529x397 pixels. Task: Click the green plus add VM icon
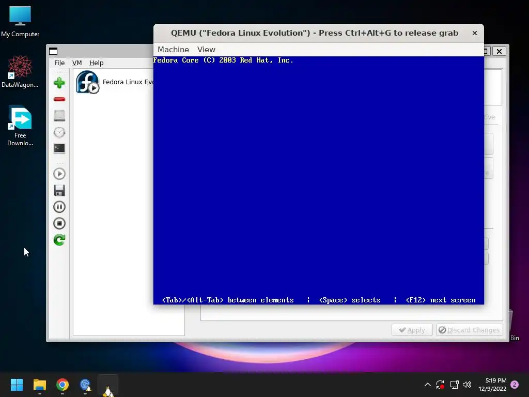click(x=59, y=83)
